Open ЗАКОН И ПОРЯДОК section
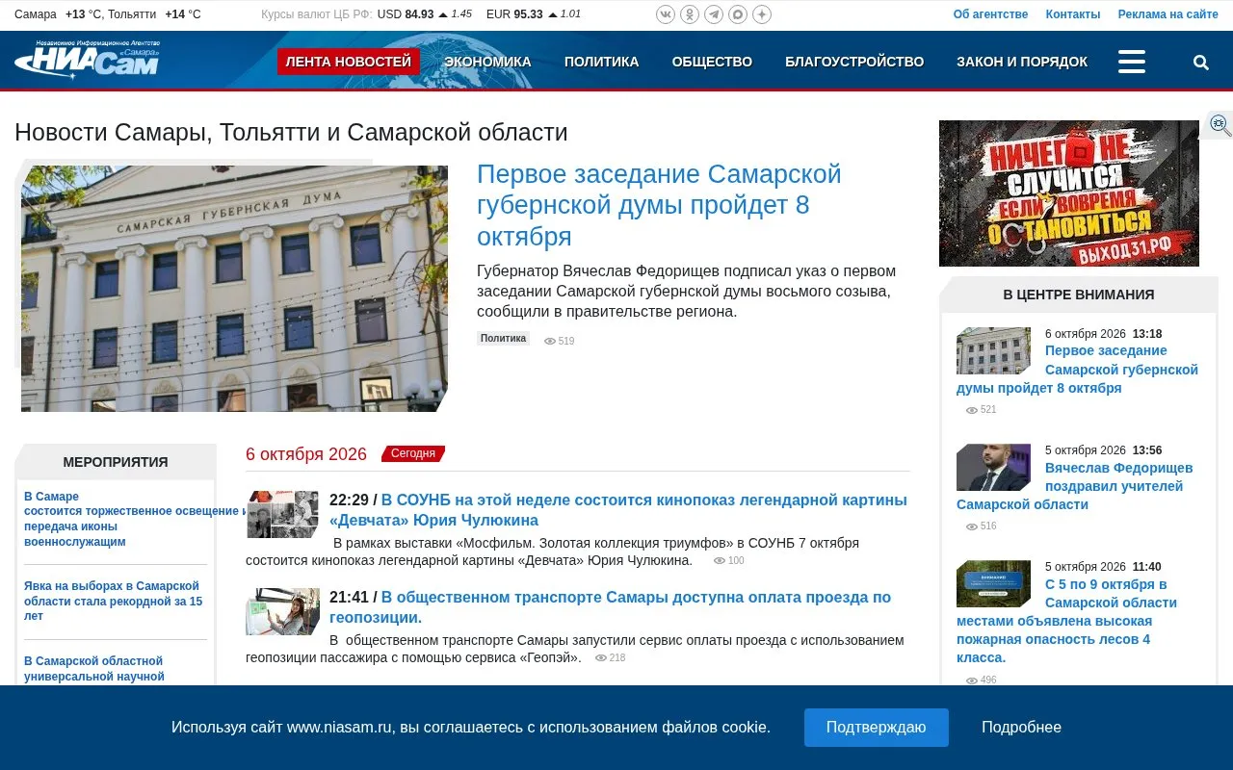The image size is (1233, 770). pyautogui.click(x=1022, y=62)
